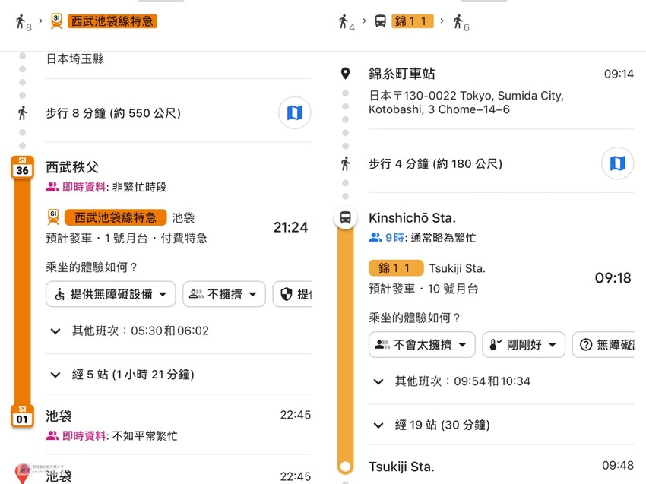Expand the 經 5 站 stops list
This screenshot has height=484, width=646.
click(x=122, y=374)
